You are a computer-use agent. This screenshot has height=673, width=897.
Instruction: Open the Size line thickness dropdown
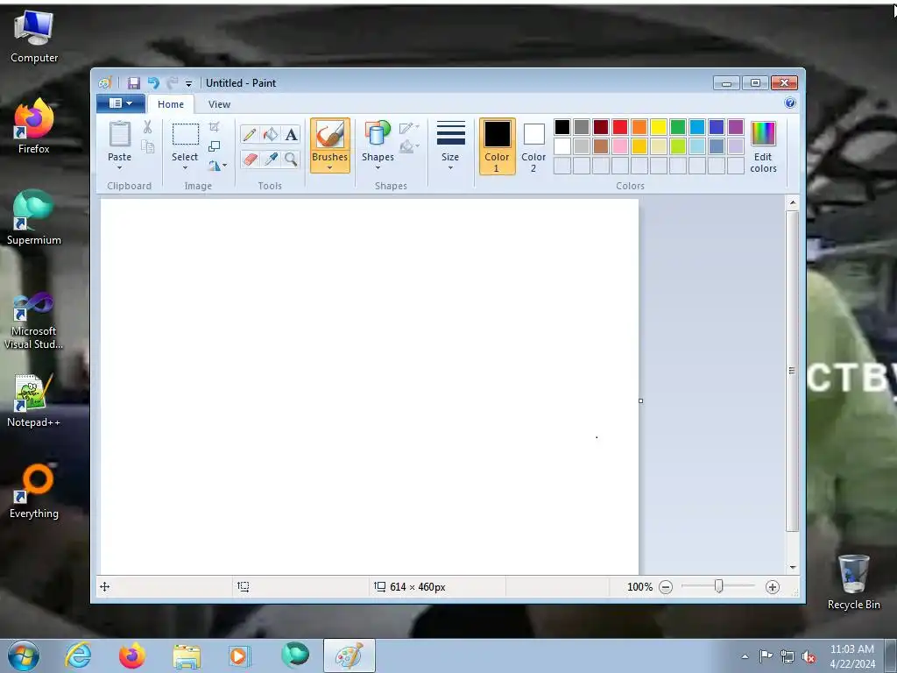450,146
